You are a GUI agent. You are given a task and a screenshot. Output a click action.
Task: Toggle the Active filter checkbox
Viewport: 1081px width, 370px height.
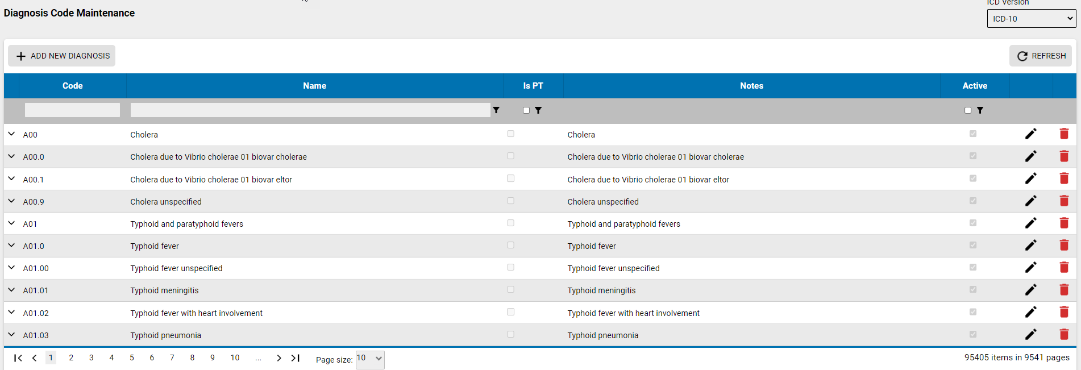tap(968, 110)
